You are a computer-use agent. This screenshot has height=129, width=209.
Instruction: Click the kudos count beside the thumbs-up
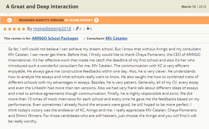pyautogui.click(x=91, y=29)
